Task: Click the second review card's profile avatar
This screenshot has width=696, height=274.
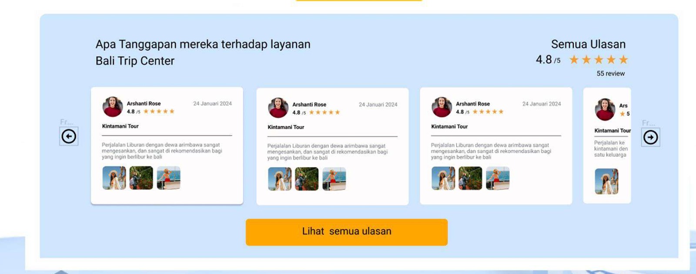Action: point(278,108)
